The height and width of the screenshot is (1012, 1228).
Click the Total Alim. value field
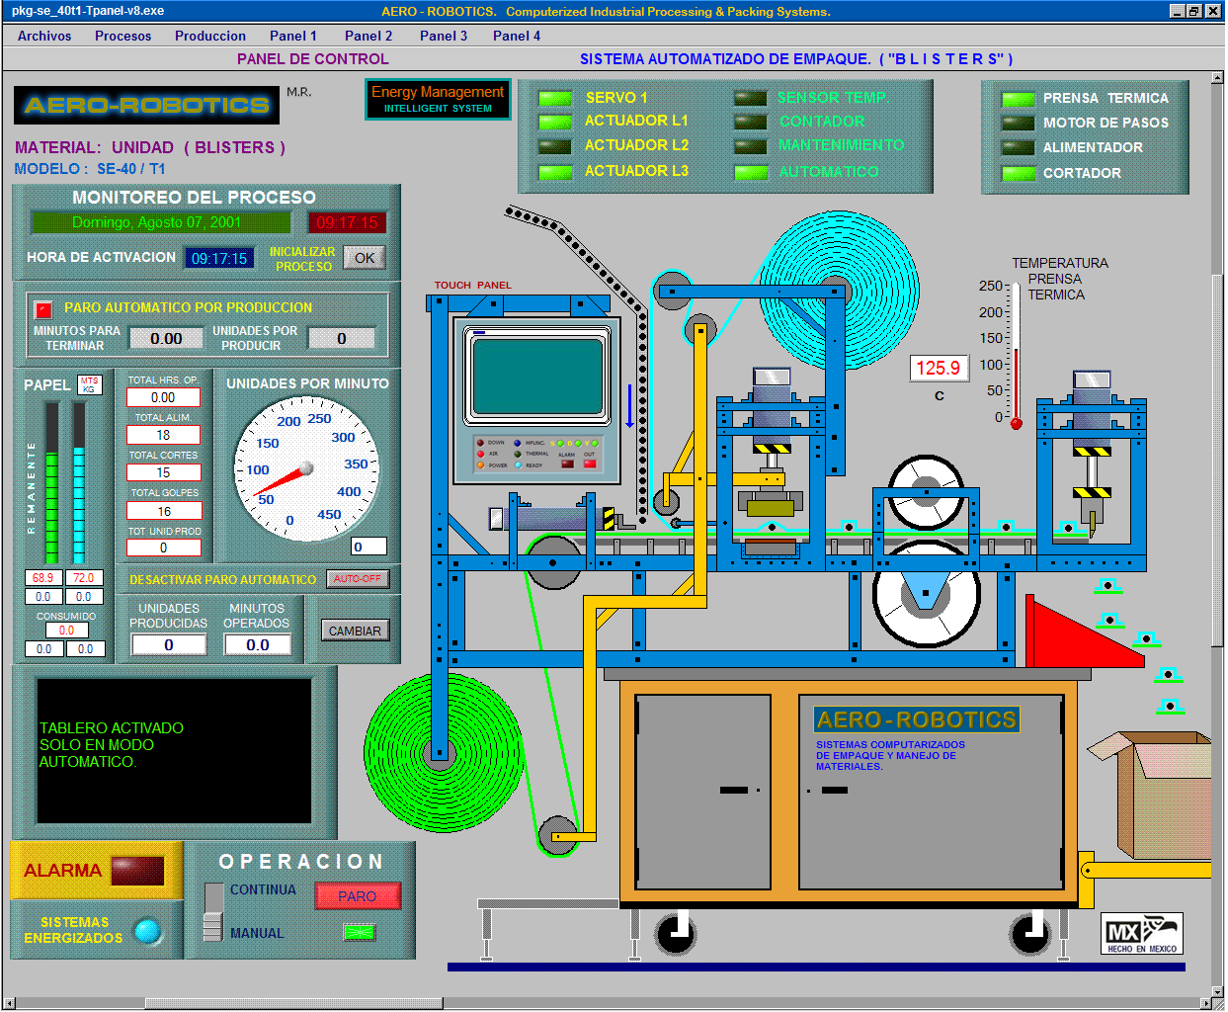[163, 435]
